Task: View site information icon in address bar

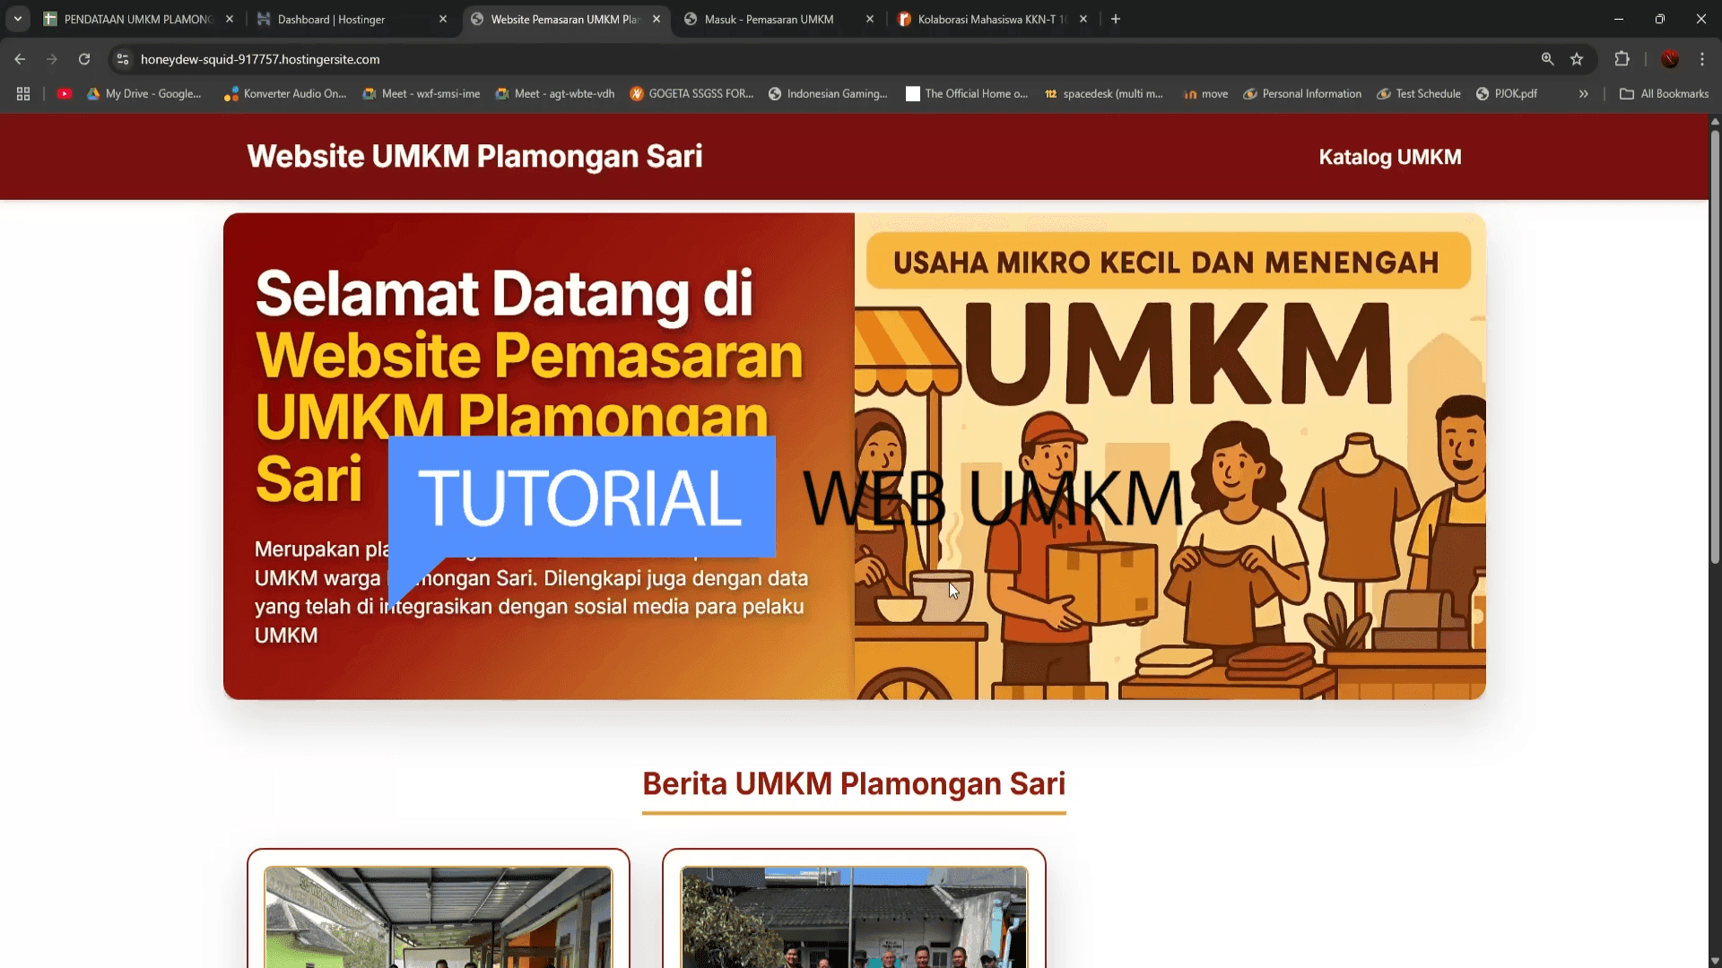Action: [123, 59]
